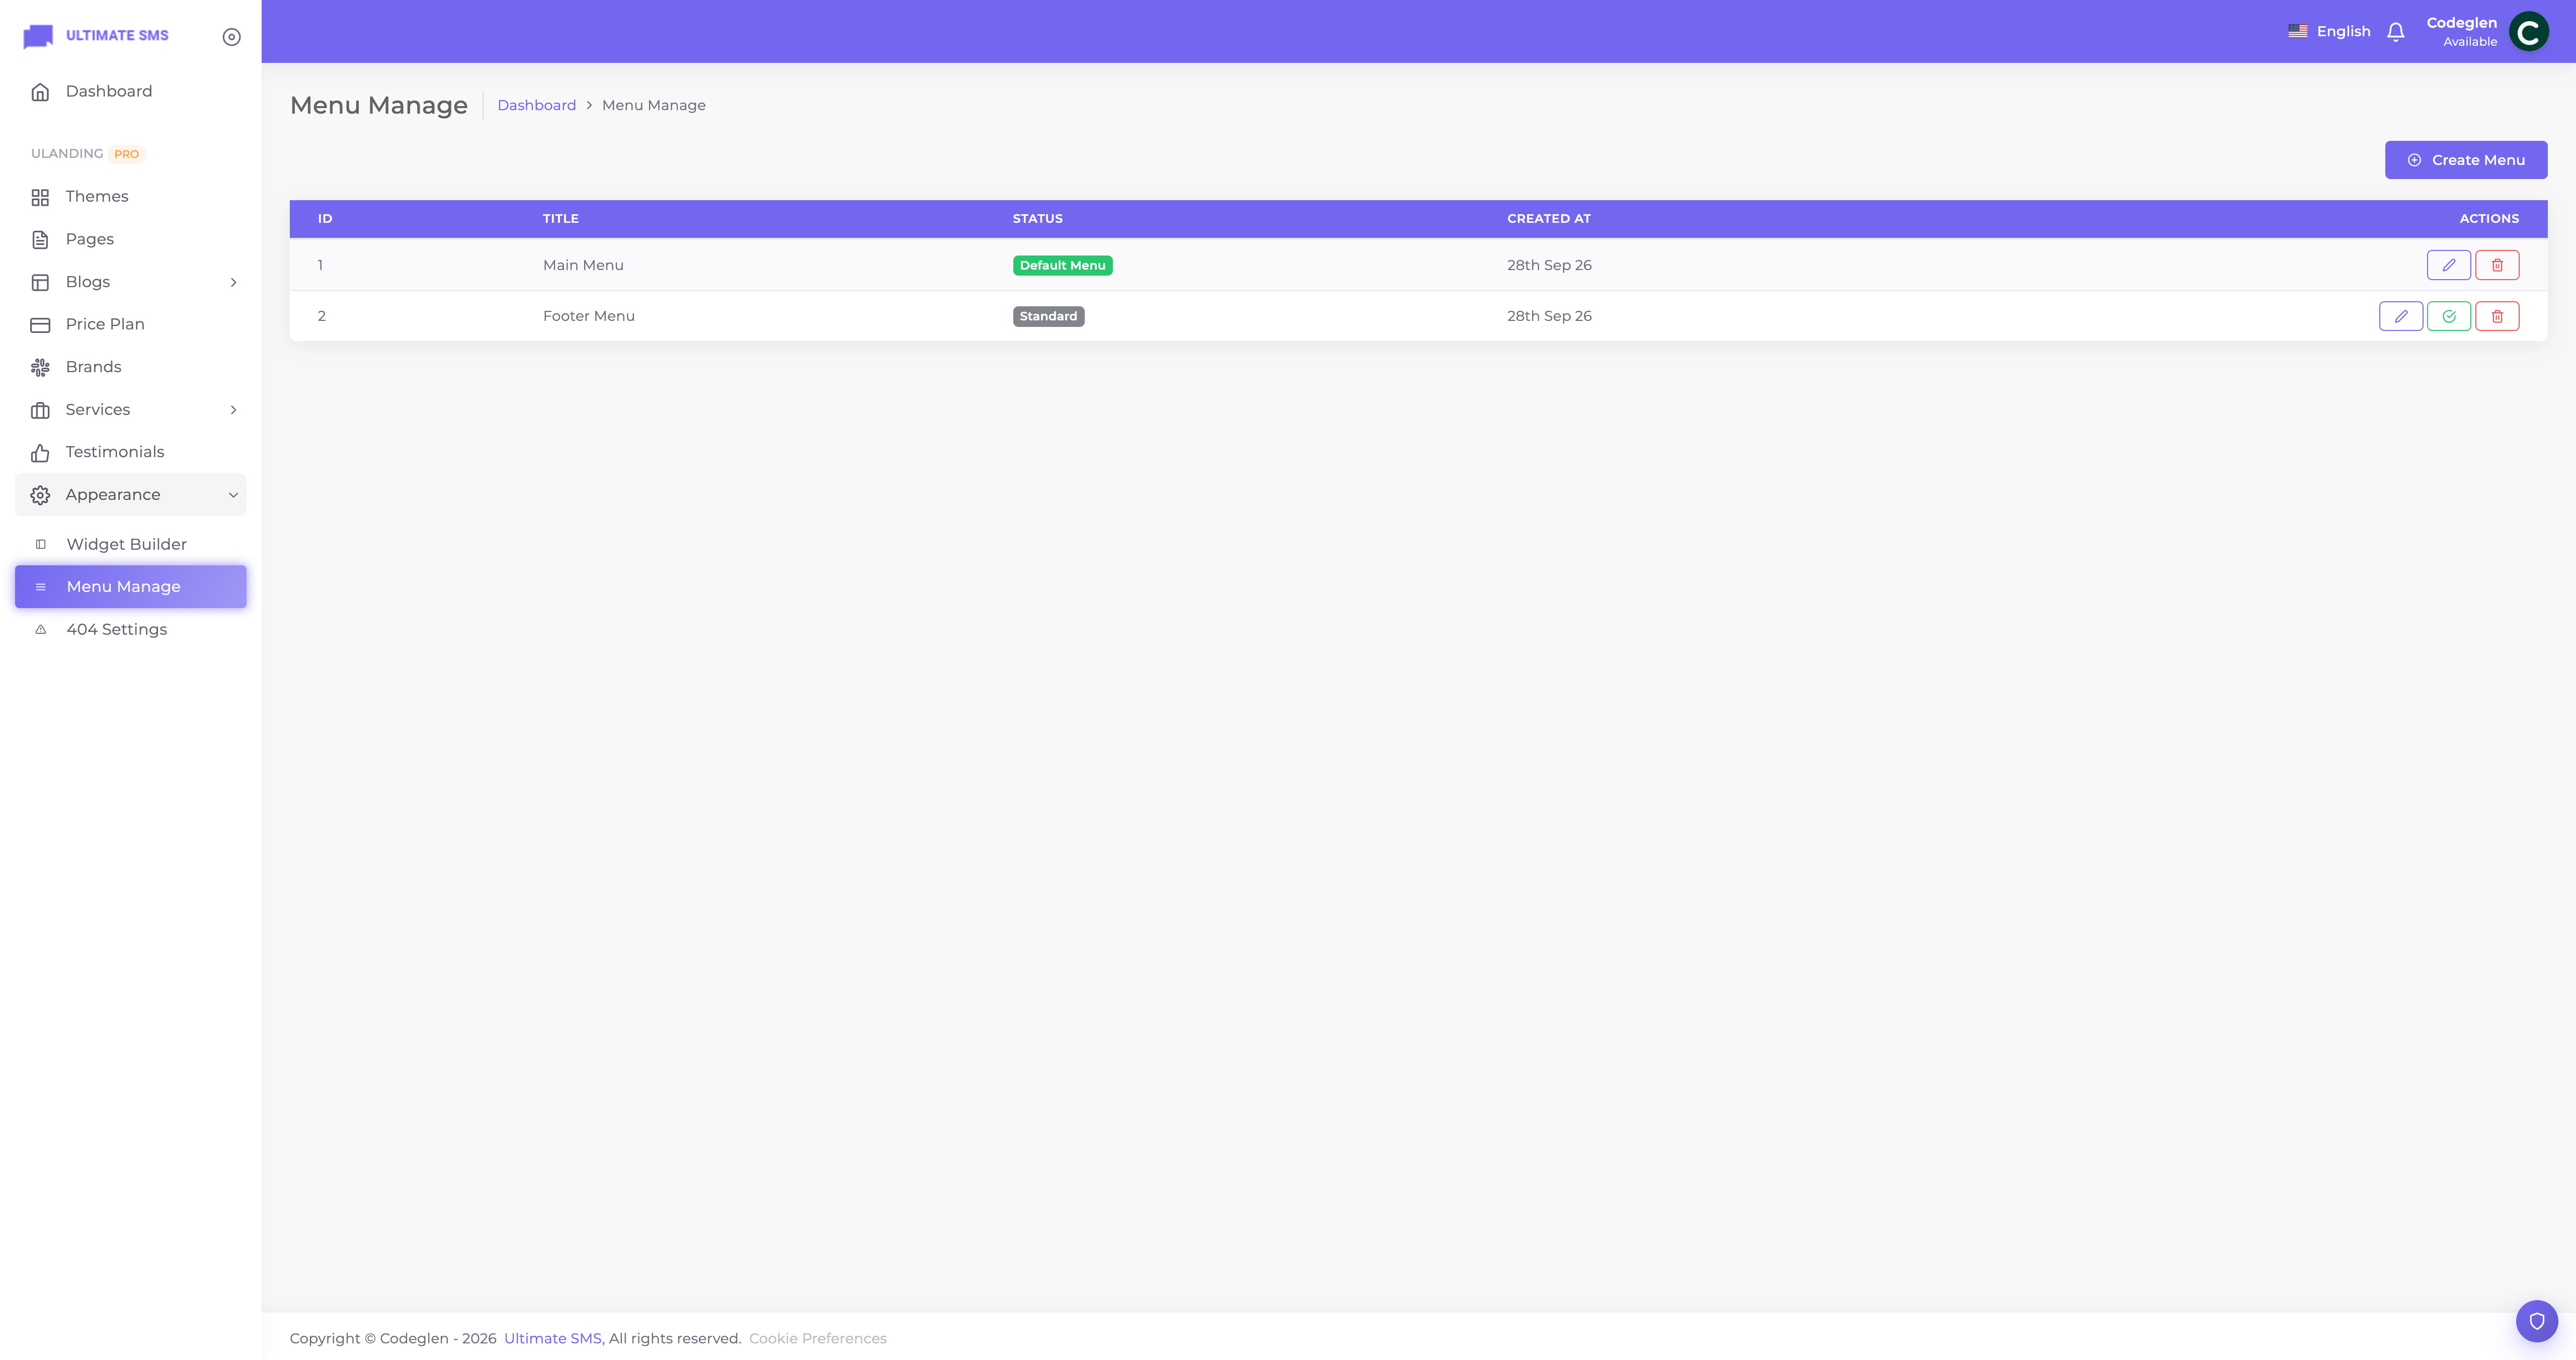Open Widget Builder submenu item

tap(130, 544)
